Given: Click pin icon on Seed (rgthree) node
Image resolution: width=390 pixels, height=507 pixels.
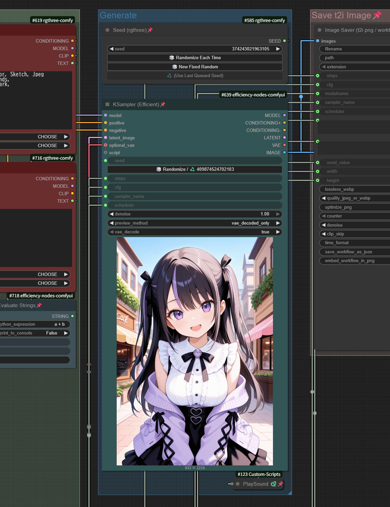Looking at the screenshot, I should [150, 30].
